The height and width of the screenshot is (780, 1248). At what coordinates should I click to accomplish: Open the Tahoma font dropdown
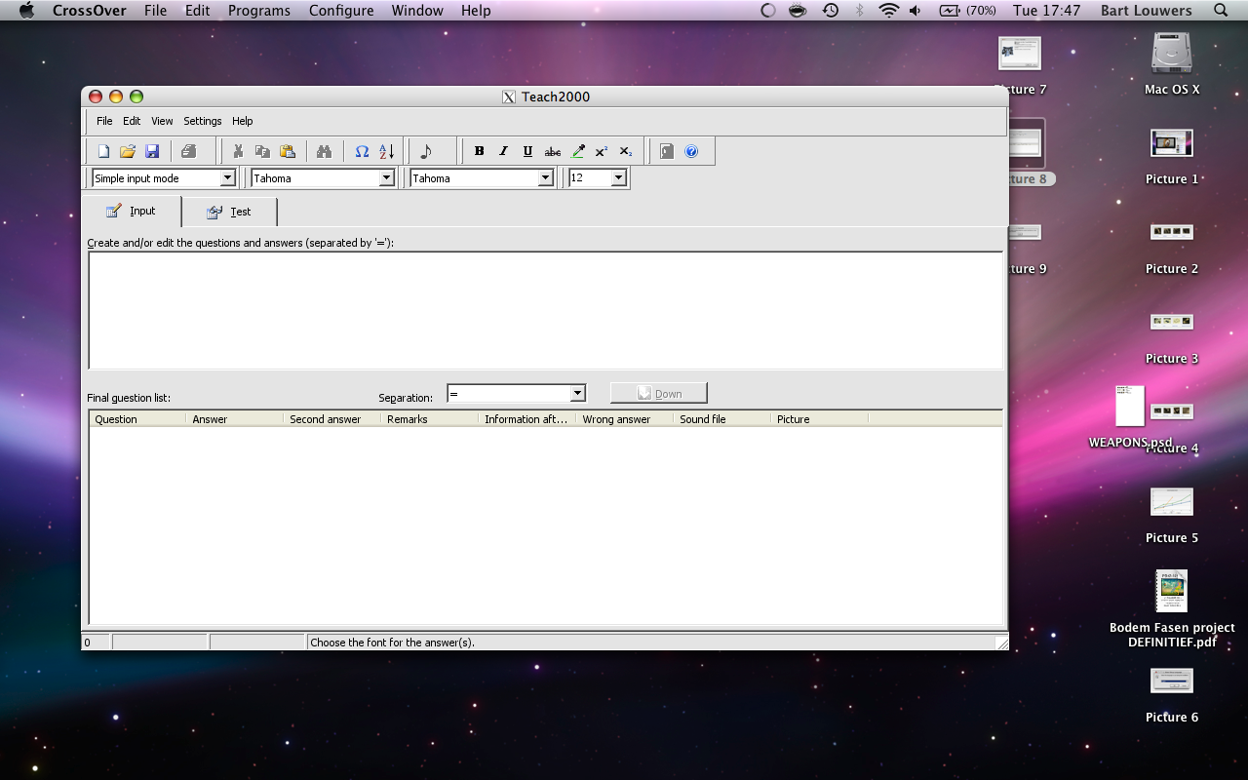[387, 177]
